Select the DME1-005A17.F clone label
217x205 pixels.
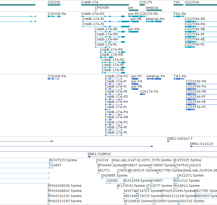(x=180, y=139)
